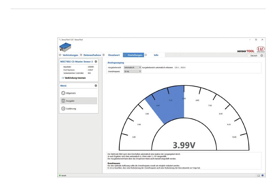
Task: Click the Allgemein home icon
Action: click(63, 93)
